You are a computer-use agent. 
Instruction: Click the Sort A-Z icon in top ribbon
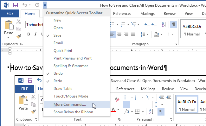point(164,24)
